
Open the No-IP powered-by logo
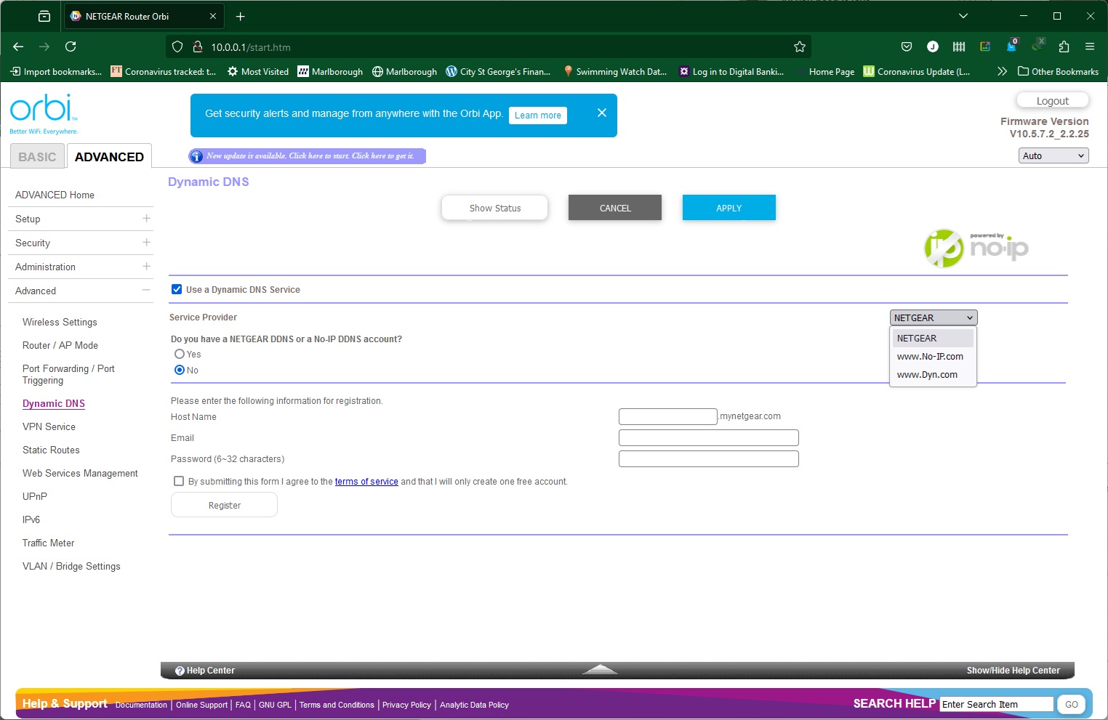coord(976,248)
